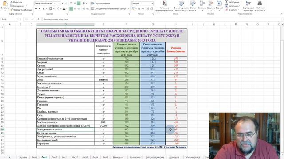Toggle align text left (highlighted)

[x=71, y=8]
